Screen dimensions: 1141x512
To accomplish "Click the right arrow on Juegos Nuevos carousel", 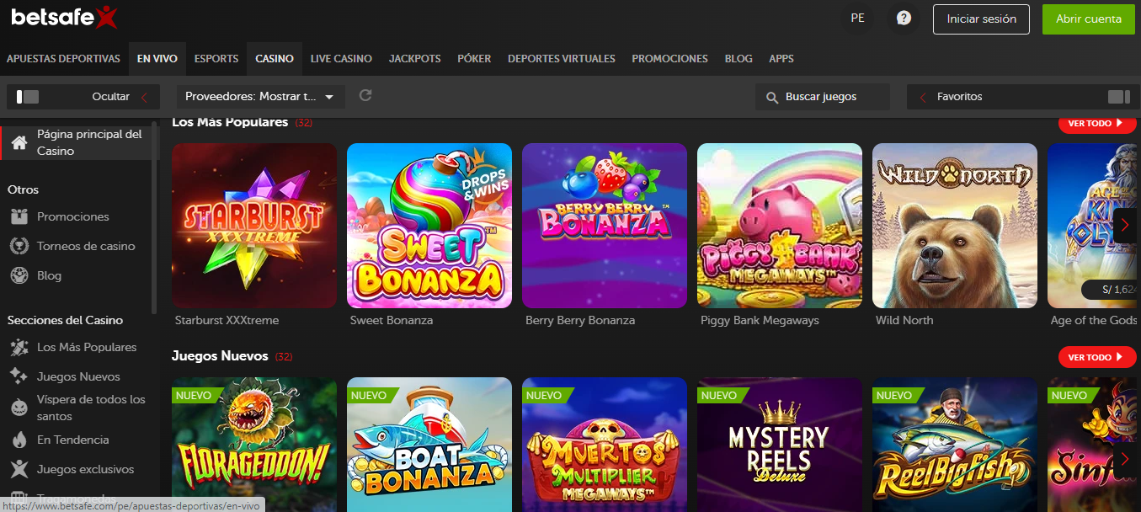I will [x=1124, y=459].
